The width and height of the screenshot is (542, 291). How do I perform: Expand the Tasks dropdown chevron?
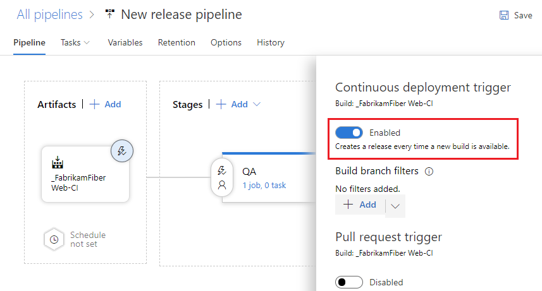point(87,42)
